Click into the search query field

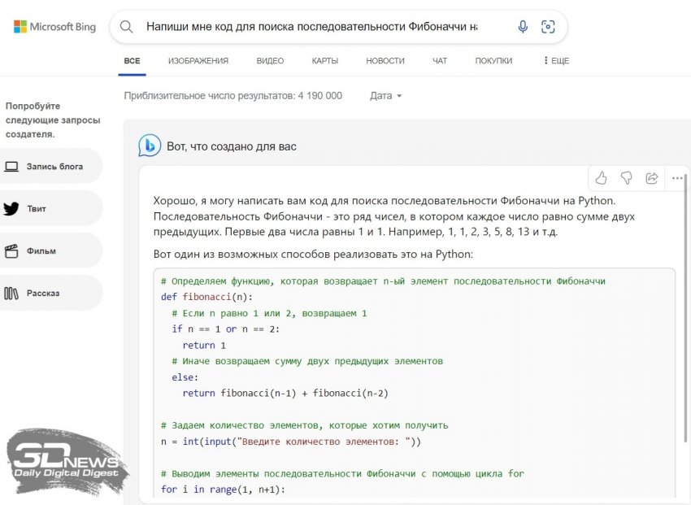click(313, 27)
